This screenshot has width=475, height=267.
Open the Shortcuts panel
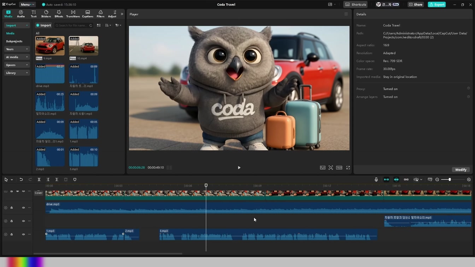coord(356,5)
